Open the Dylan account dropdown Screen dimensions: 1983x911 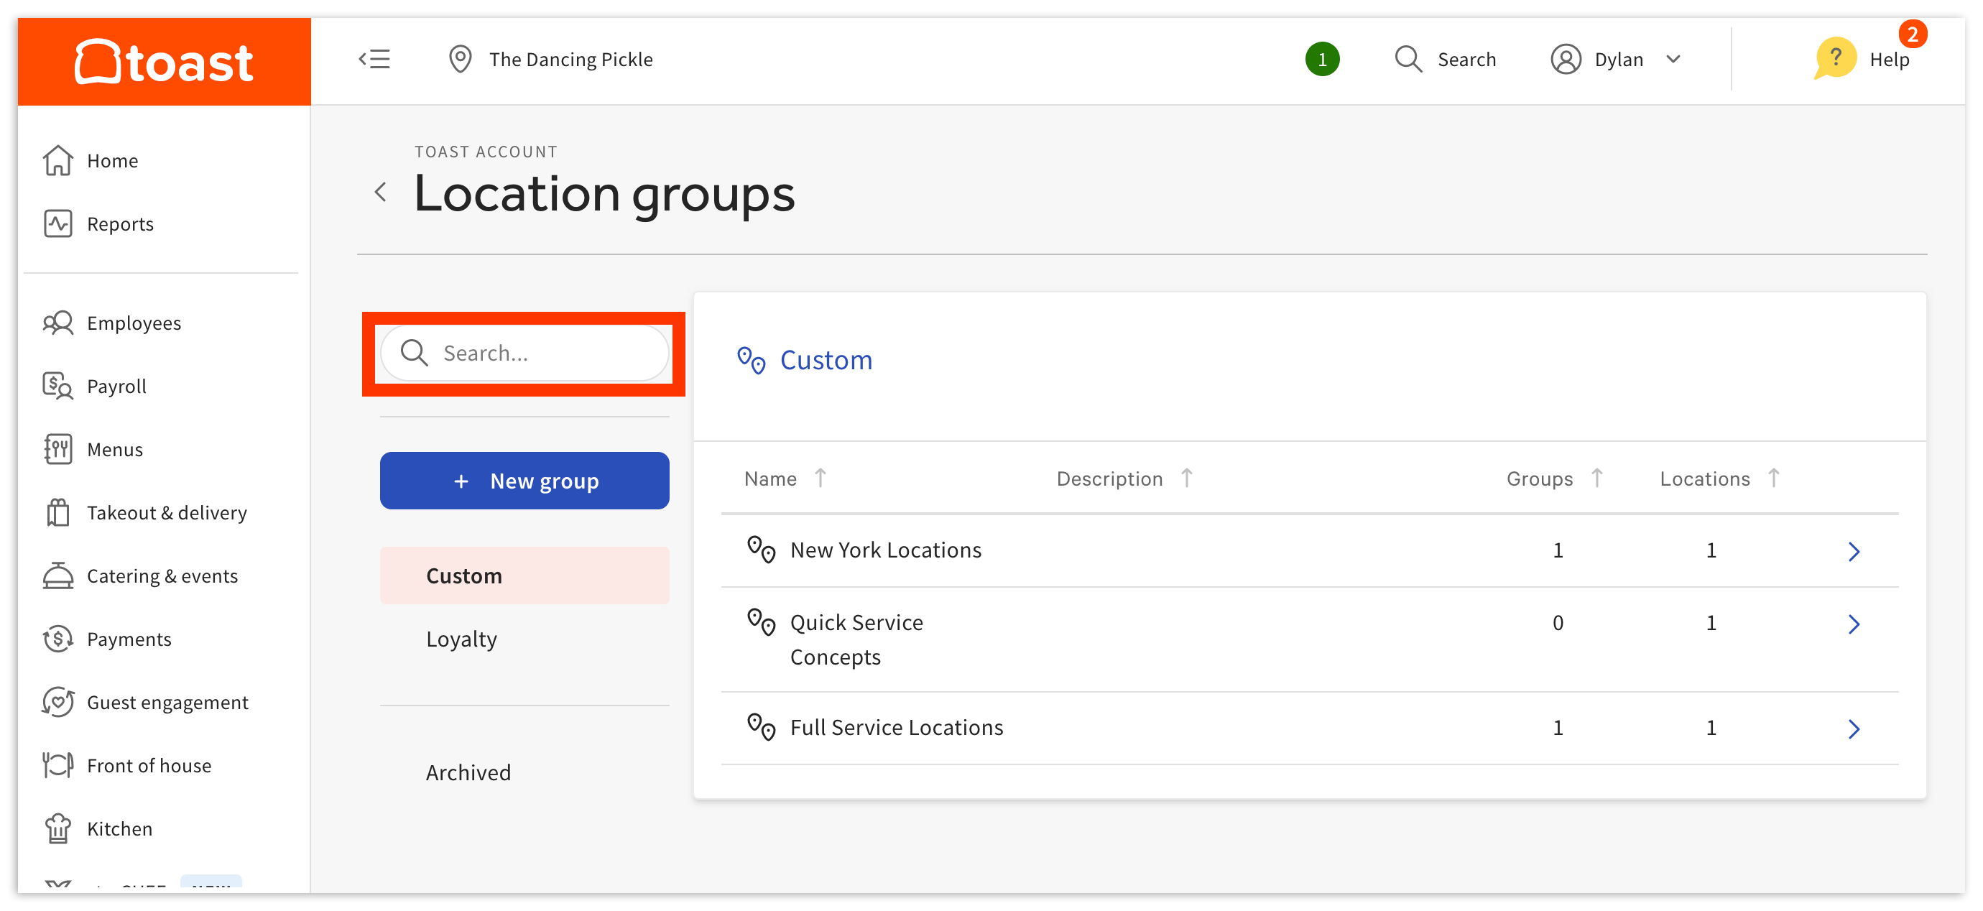1617,58
